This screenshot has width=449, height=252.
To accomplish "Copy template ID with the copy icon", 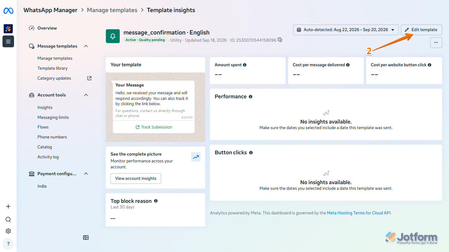I will point(280,40).
